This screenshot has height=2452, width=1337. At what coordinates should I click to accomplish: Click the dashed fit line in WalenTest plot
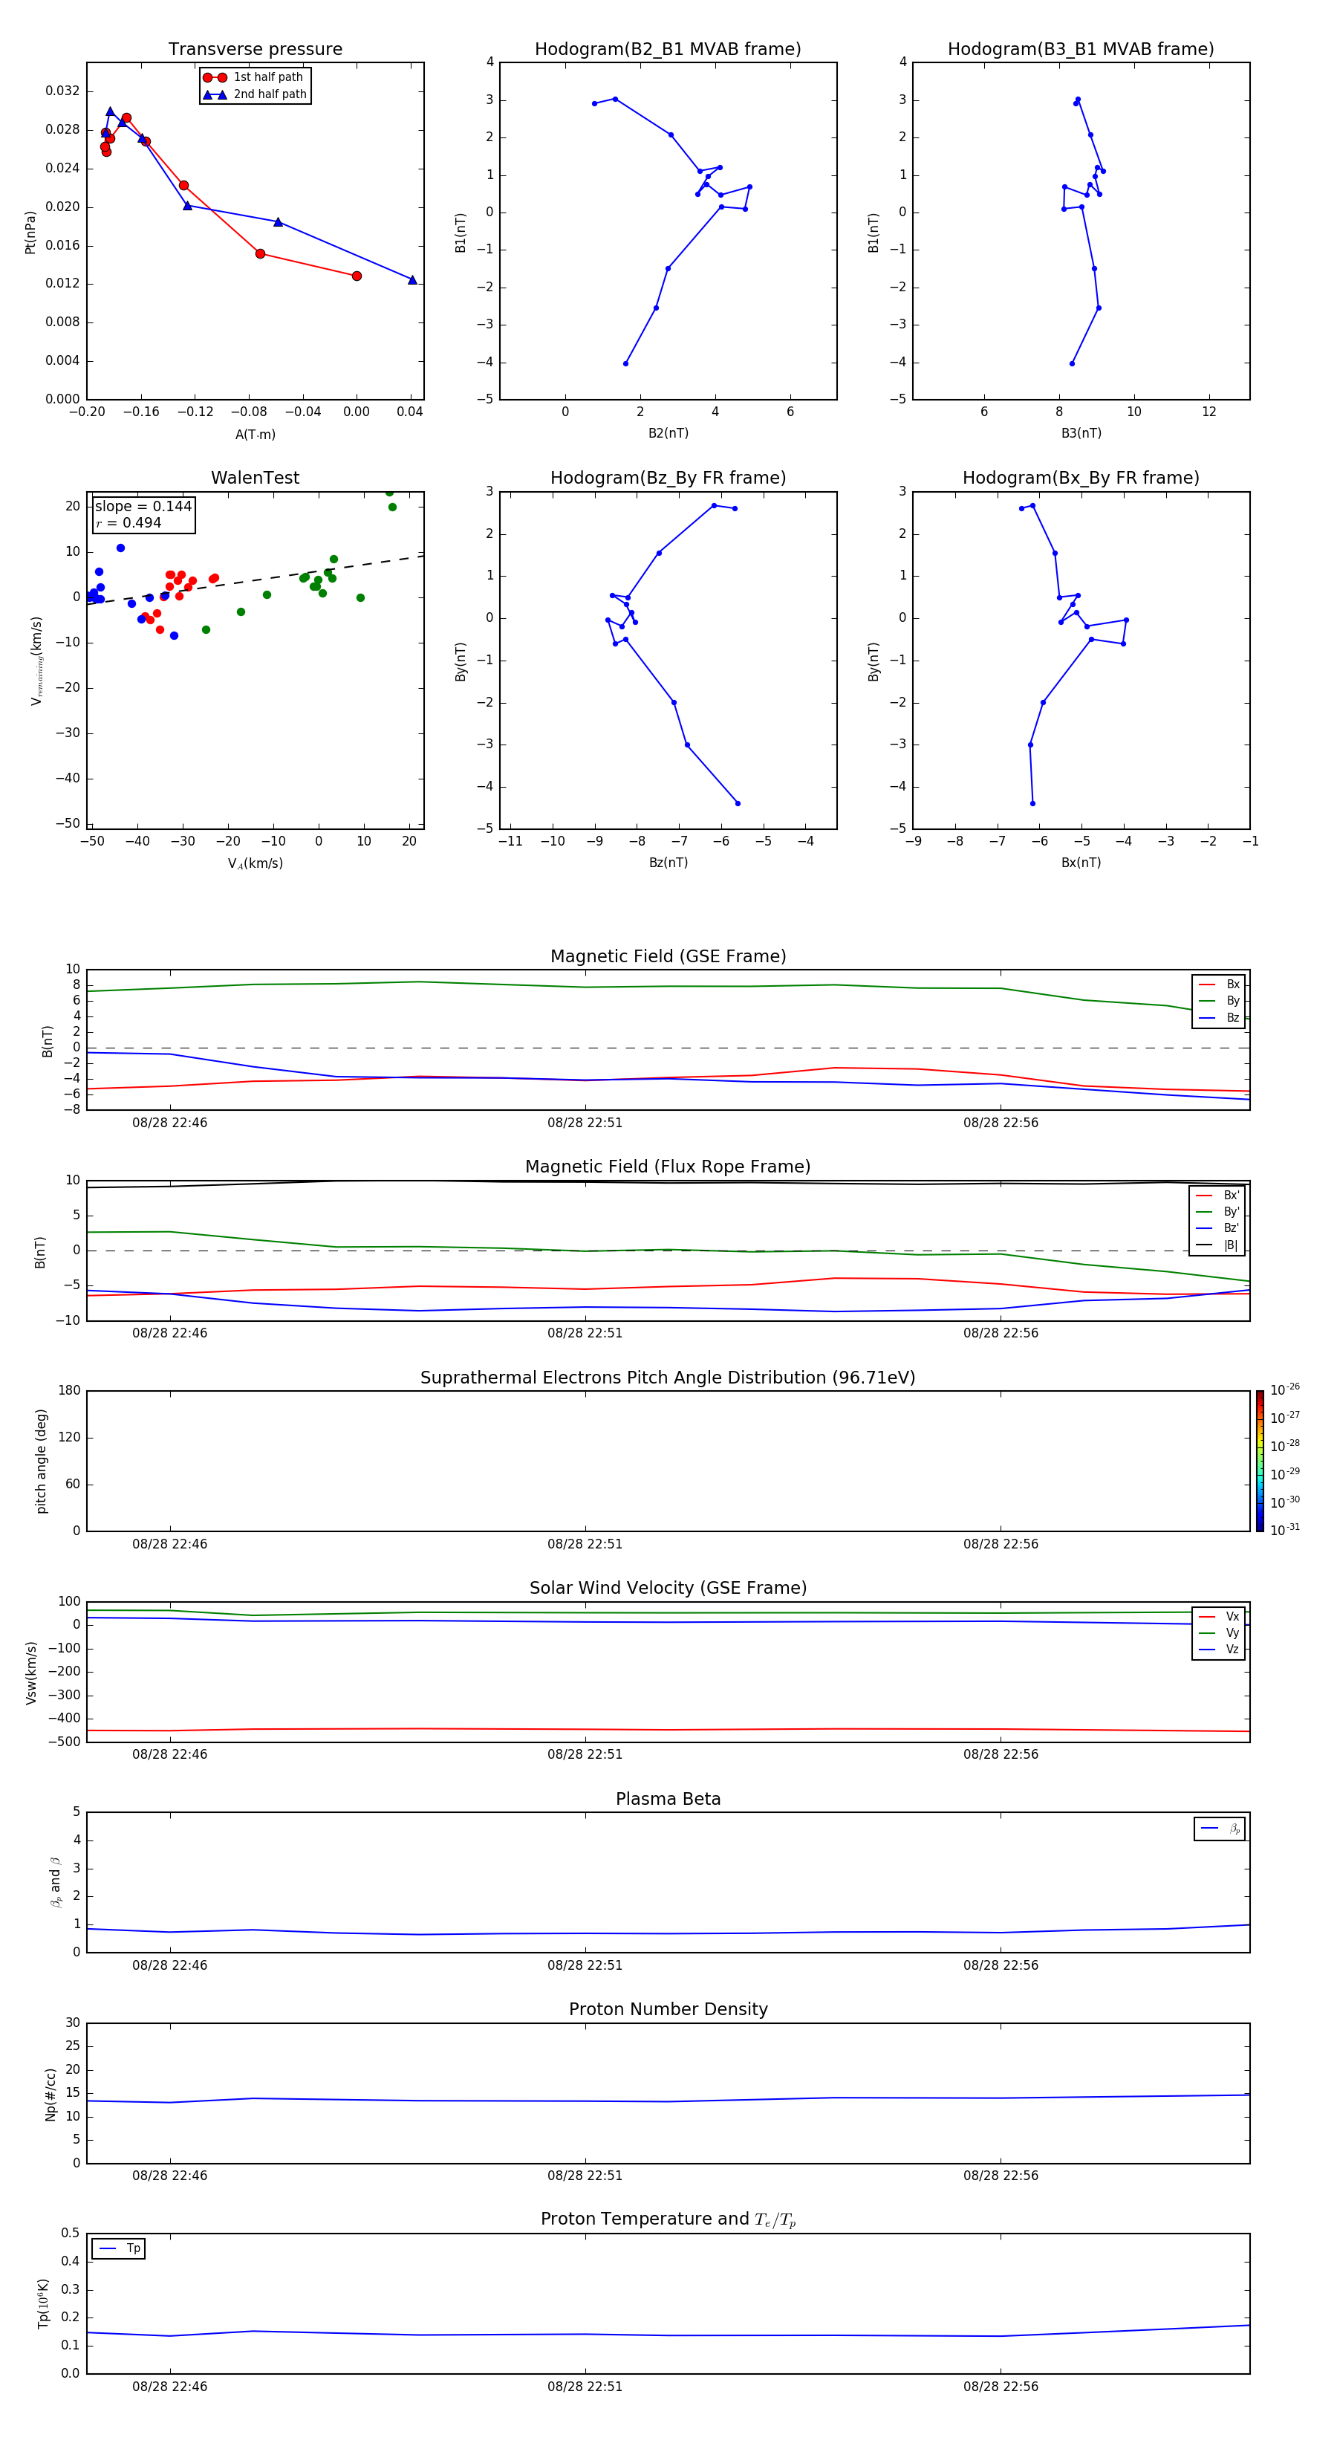(255, 580)
